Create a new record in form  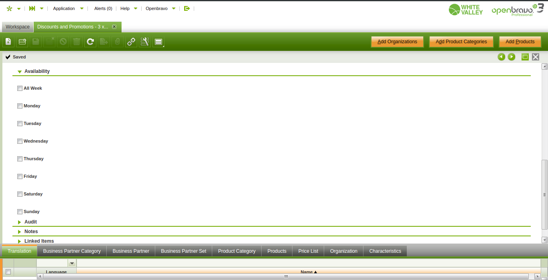point(8,42)
